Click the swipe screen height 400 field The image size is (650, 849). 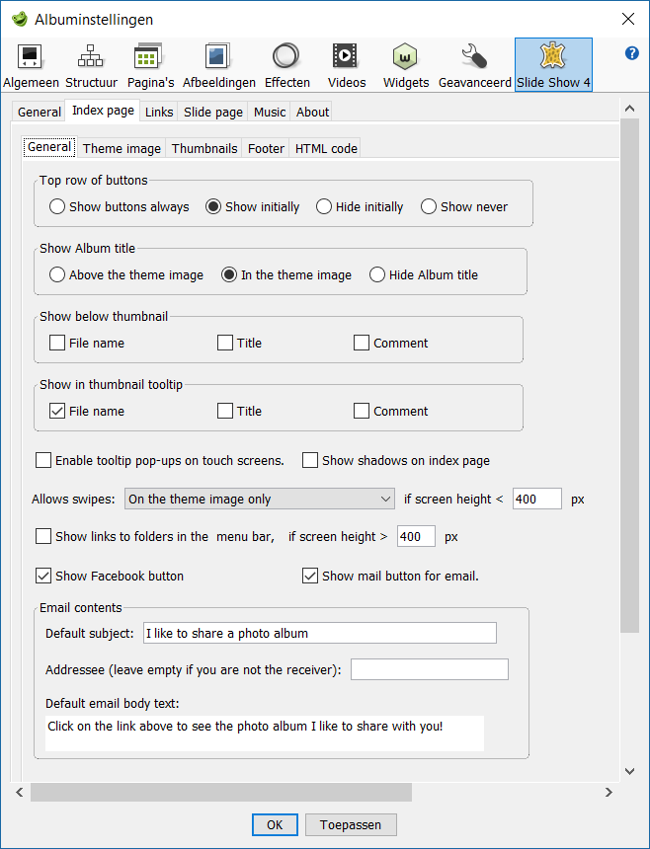[536, 499]
